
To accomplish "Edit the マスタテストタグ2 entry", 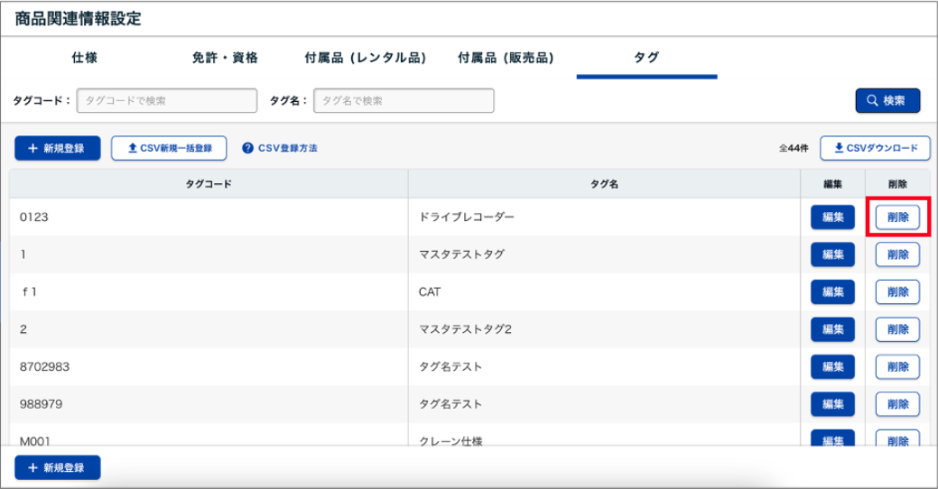I will click(x=832, y=329).
